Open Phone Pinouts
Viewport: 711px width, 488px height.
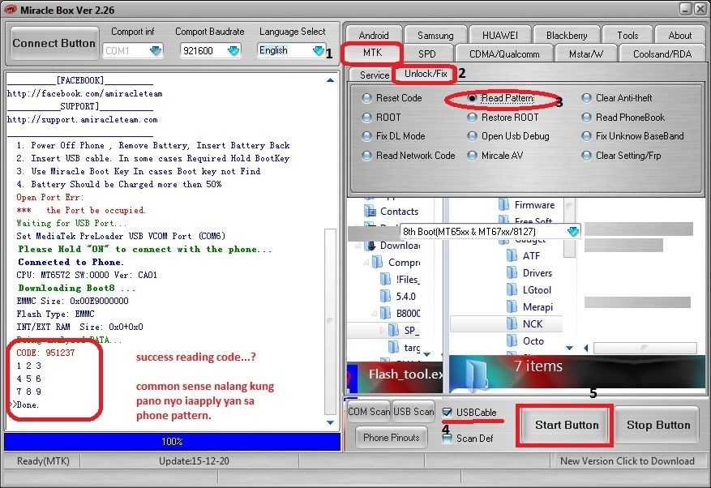coord(391,438)
